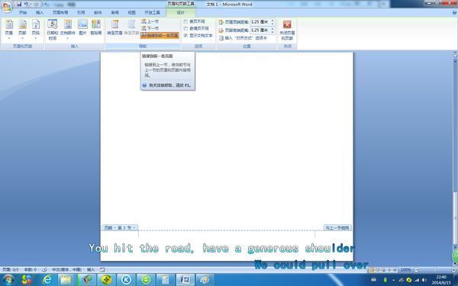This screenshot has width=458, height=286.
Task: Click the 页脚 - 第 2 节 footer label
Action: coord(120,227)
